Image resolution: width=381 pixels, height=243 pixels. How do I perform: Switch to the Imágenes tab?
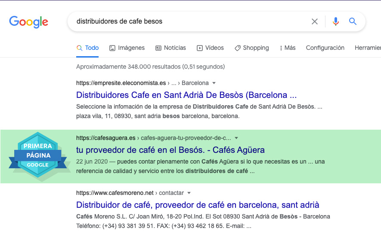click(x=127, y=48)
